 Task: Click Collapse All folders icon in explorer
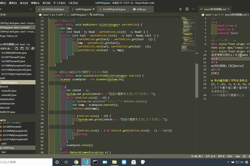(32, 48)
